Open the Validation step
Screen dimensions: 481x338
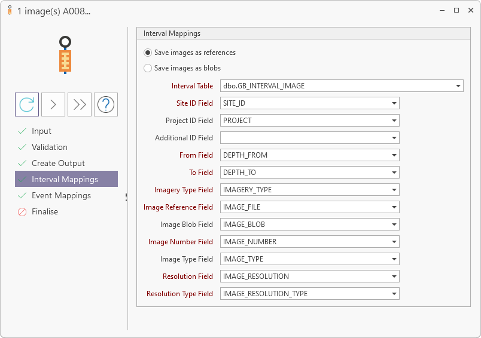49,148
